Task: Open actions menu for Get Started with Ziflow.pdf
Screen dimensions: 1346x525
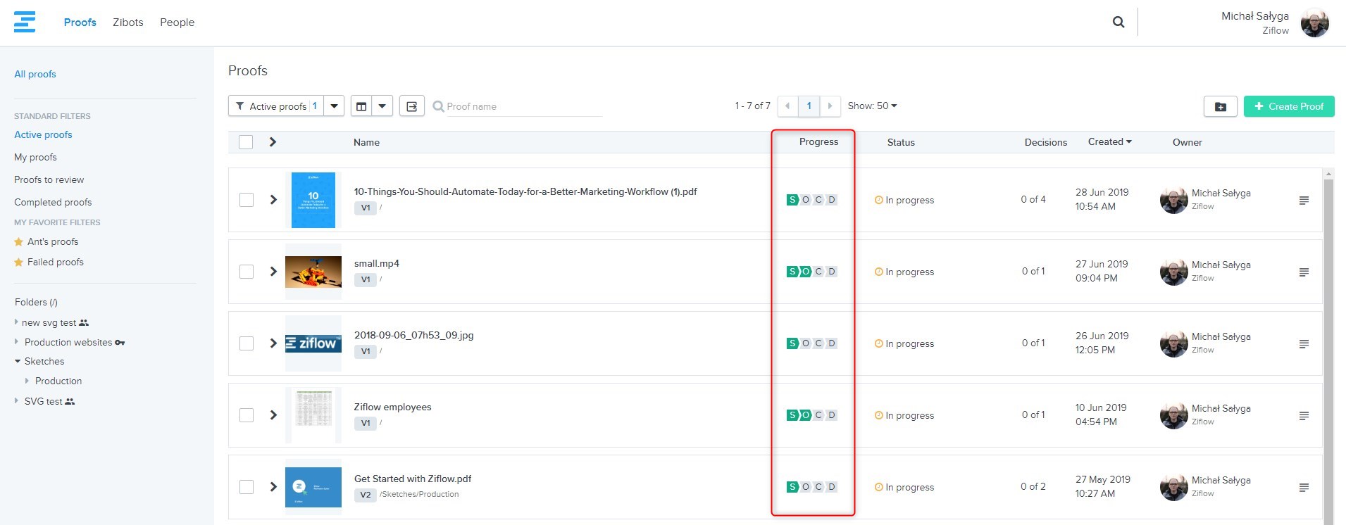Action: click(1304, 488)
